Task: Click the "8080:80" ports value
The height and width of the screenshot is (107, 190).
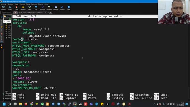Action: tap(23, 78)
